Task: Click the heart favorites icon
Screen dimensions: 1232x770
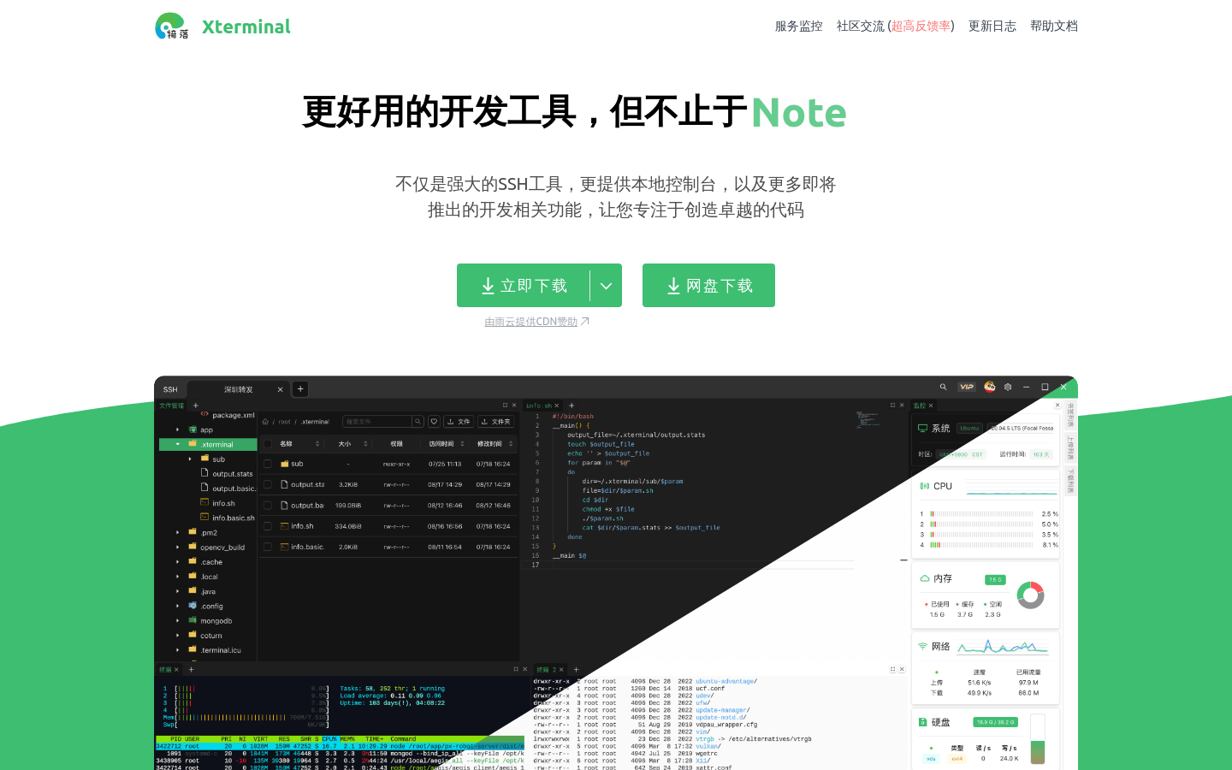Action: 434,422
